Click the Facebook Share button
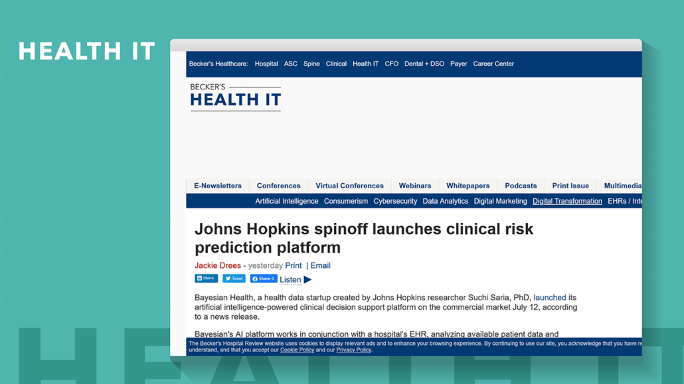 (264, 279)
